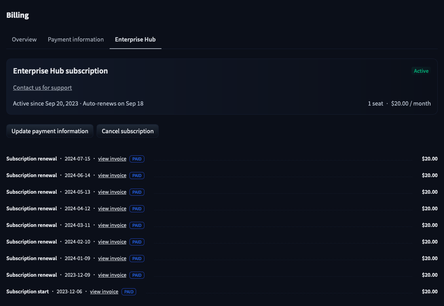Image resolution: width=444 pixels, height=306 pixels.
Task: Open invoice for 2024-04-12 renewal
Action: click(x=112, y=209)
